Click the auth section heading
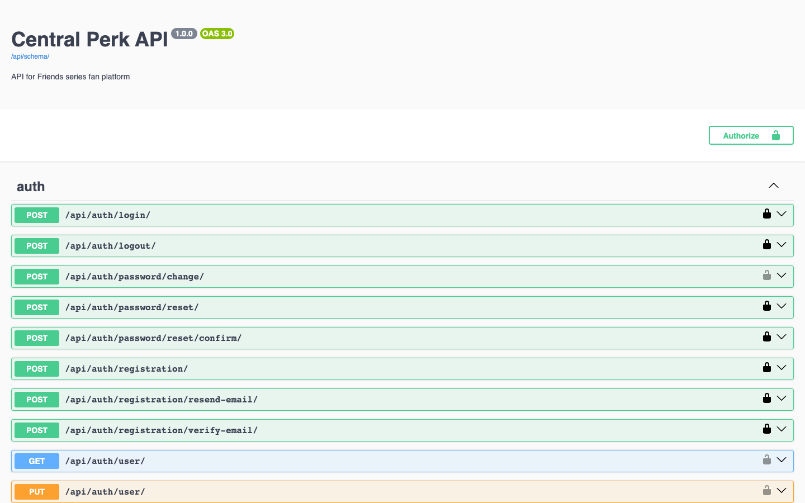Viewport: 805px width, 503px height. [x=31, y=187]
